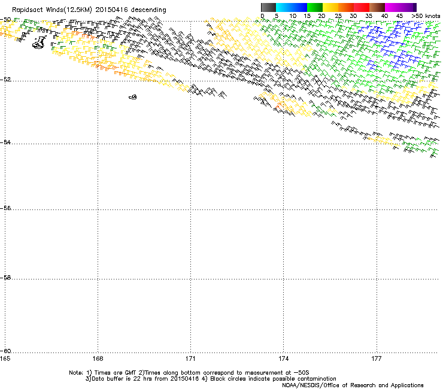The height and width of the screenshot is (389, 443).
Task: Click the blue 10-15 knots legend swatch
Action: point(299,7)
